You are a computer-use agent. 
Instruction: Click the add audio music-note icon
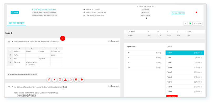(49, 79)
